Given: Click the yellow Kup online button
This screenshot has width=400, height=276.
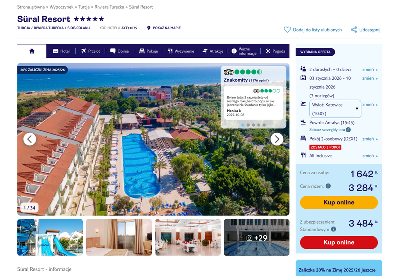Looking at the screenshot, I should 339,202.
